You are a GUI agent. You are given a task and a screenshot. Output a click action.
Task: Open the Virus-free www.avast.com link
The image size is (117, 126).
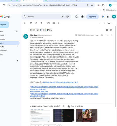click(39, 91)
